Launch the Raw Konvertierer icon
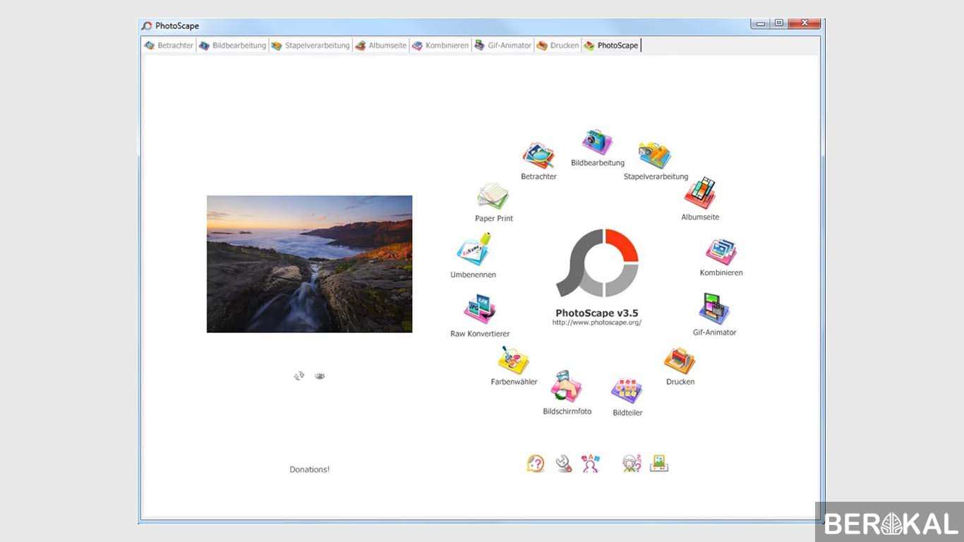This screenshot has height=542, width=964. (x=480, y=310)
